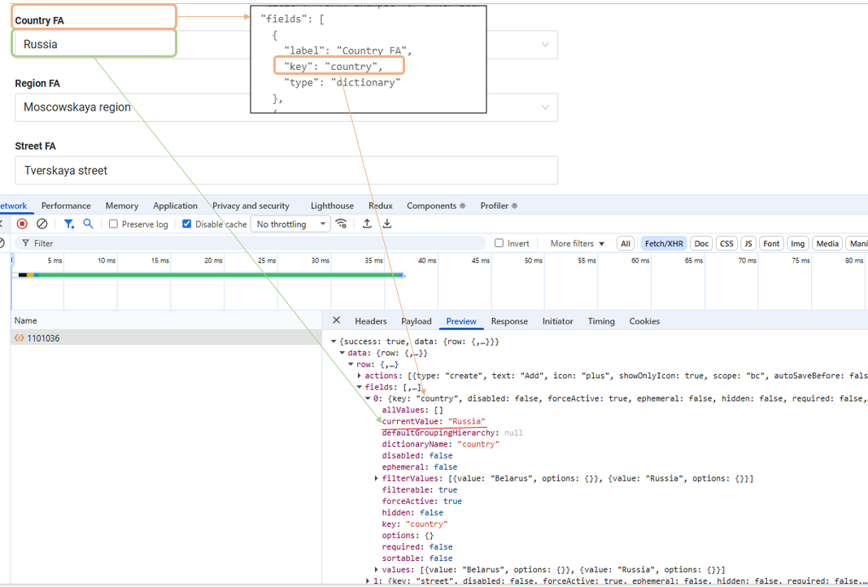Clear the network log
868x587 pixels.
coord(42,224)
